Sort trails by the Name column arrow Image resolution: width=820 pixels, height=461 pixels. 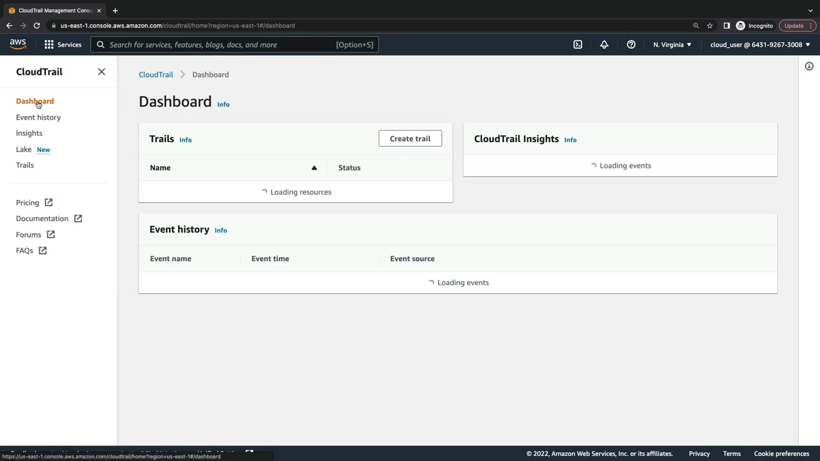[314, 168]
